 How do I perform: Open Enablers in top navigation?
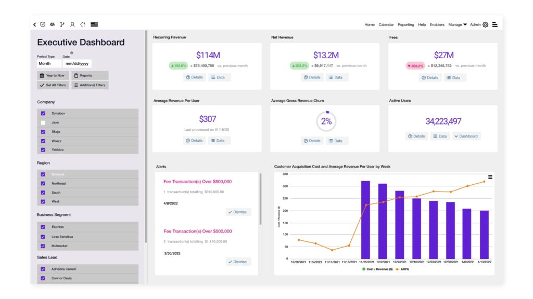coord(437,24)
